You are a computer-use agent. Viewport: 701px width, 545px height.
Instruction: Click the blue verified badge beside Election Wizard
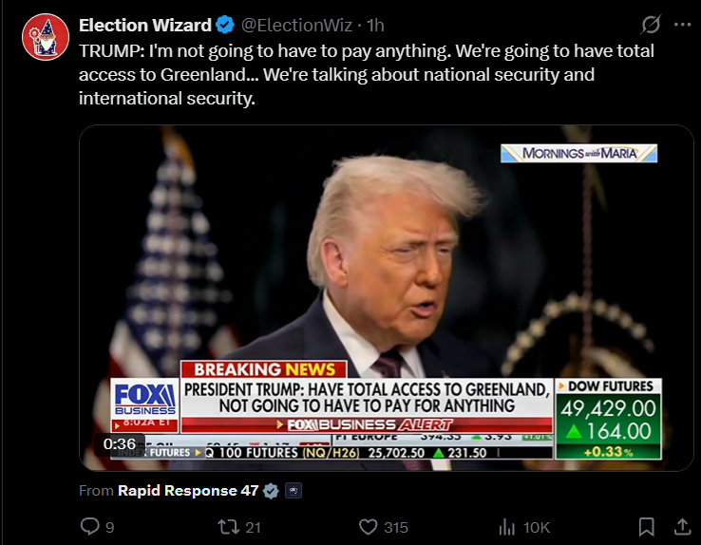click(x=225, y=25)
